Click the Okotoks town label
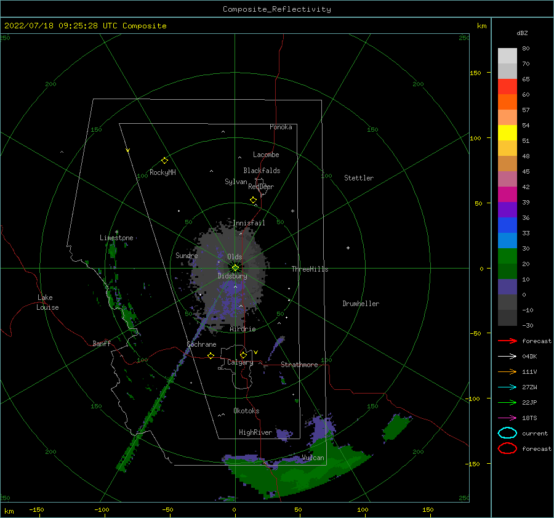This screenshot has width=554, height=518. pos(246,411)
